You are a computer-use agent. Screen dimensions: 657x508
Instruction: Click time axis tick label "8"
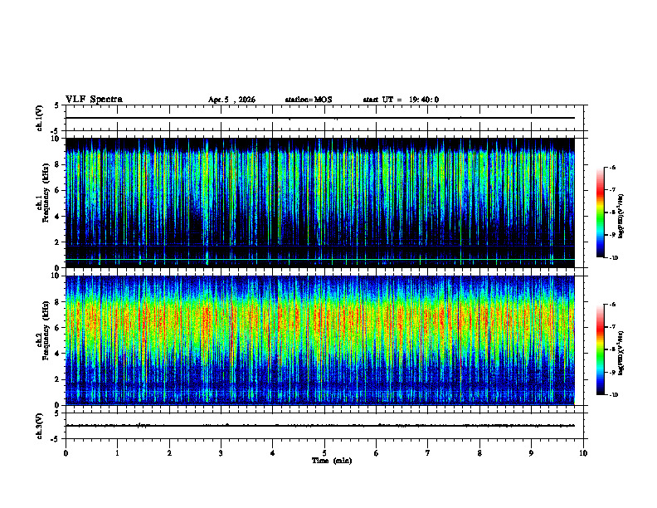point(479,453)
